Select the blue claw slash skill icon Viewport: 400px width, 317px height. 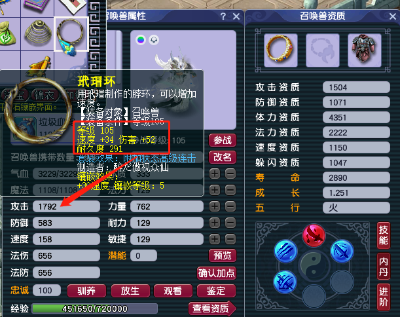coord(285,251)
